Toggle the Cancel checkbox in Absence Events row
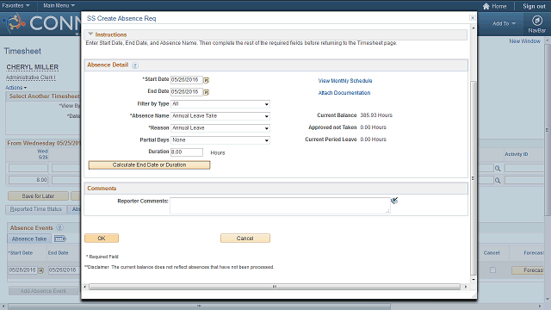 pos(492,270)
